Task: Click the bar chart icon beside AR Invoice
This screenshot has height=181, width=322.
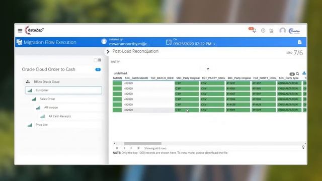Action: click(x=38, y=108)
